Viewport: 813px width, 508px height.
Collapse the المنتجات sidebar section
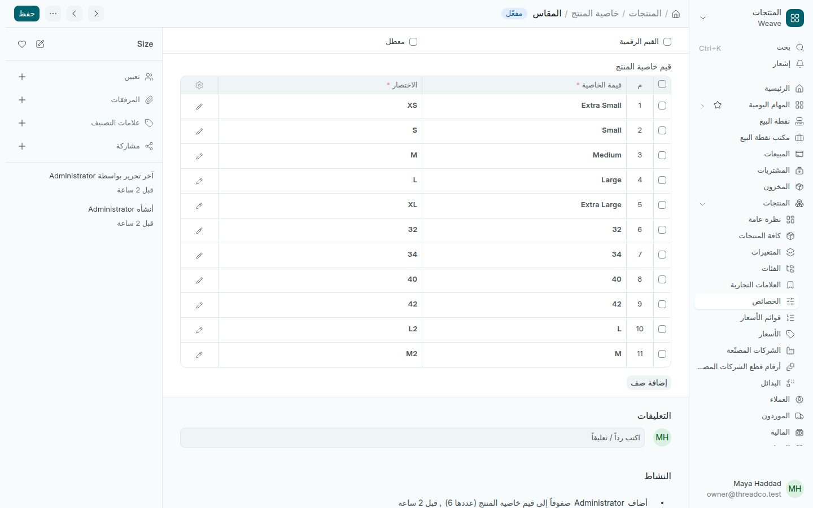click(x=702, y=204)
